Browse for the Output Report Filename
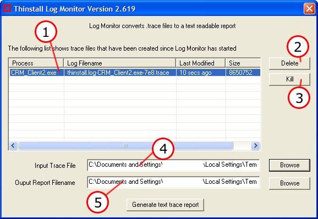Viewport: 318px width, 219px height. (x=289, y=183)
